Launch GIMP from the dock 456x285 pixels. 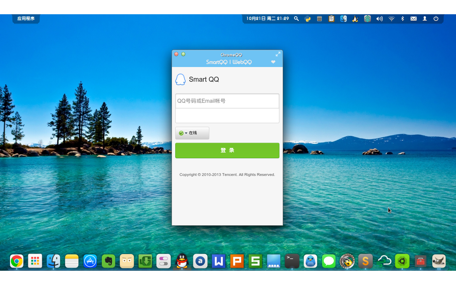point(439,261)
